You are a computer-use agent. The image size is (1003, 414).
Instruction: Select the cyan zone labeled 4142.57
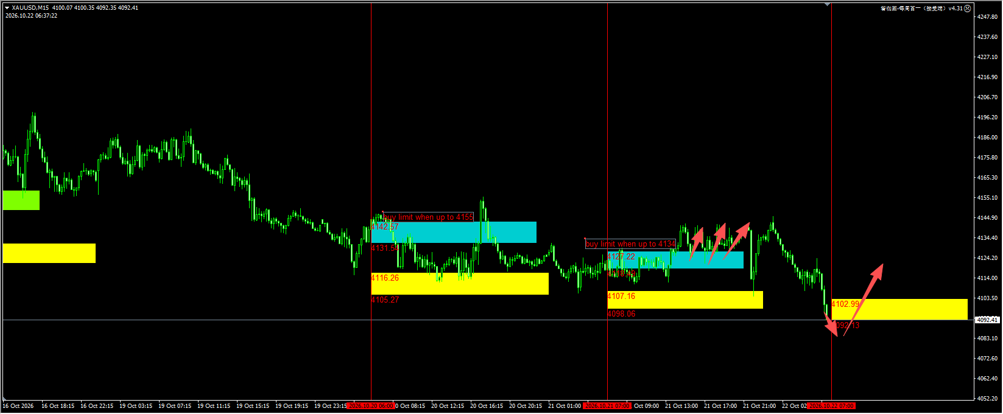pos(454,232)
